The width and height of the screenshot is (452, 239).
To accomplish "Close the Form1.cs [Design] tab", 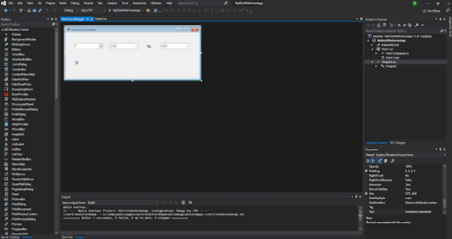I will [x=92, y=19].
